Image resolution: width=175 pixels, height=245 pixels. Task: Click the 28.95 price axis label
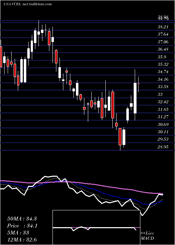click(x=163, y=147)
